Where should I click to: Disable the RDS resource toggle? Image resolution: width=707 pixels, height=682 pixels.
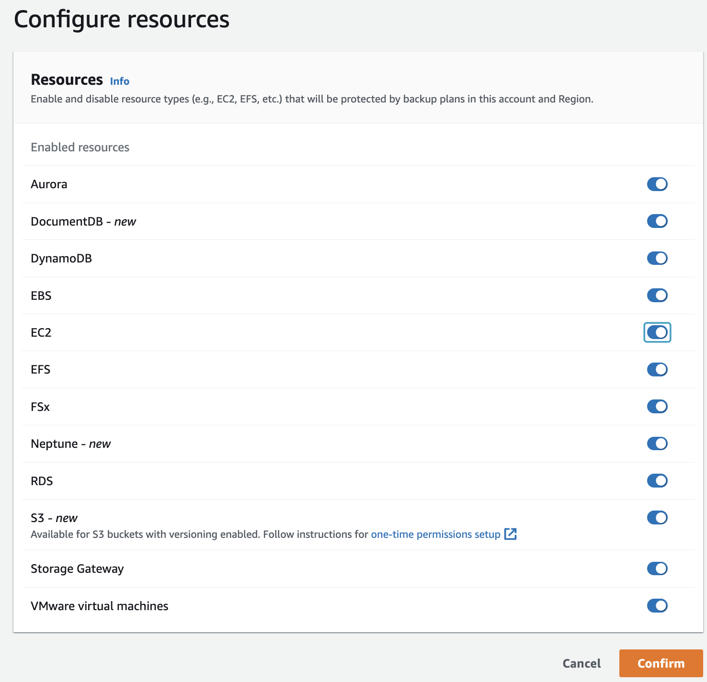pyautogui.click(x=657, y=480)
